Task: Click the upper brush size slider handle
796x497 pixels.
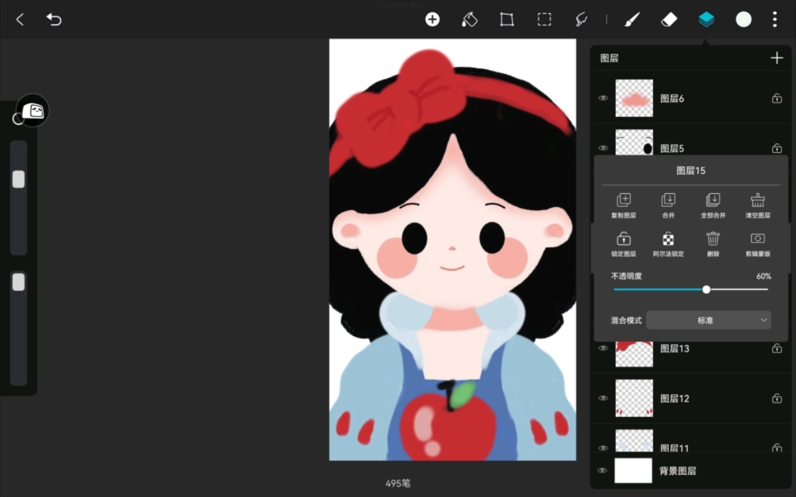Action: 18,179
